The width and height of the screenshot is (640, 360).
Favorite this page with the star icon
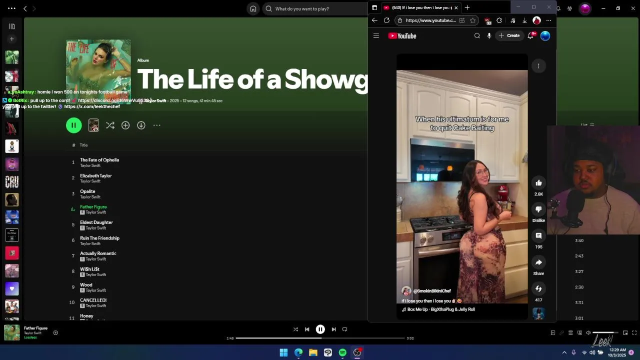(x=472, y=20)
